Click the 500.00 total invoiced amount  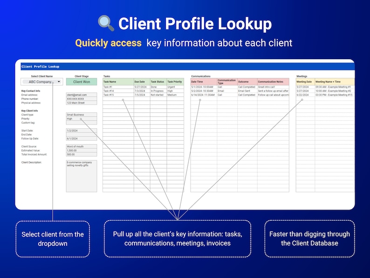82,154
